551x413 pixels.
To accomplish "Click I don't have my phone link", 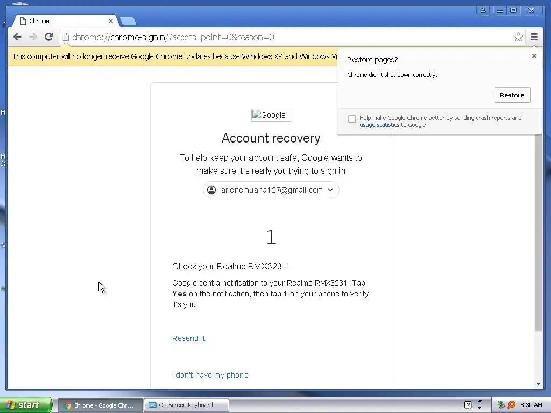I will click(210, 375).
